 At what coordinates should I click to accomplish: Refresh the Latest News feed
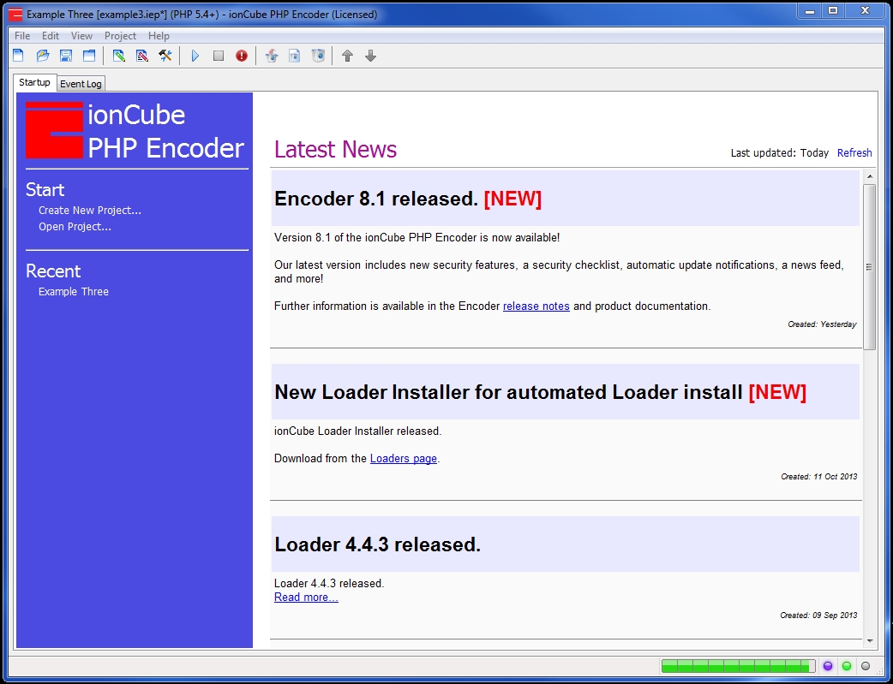click(854, 152)
